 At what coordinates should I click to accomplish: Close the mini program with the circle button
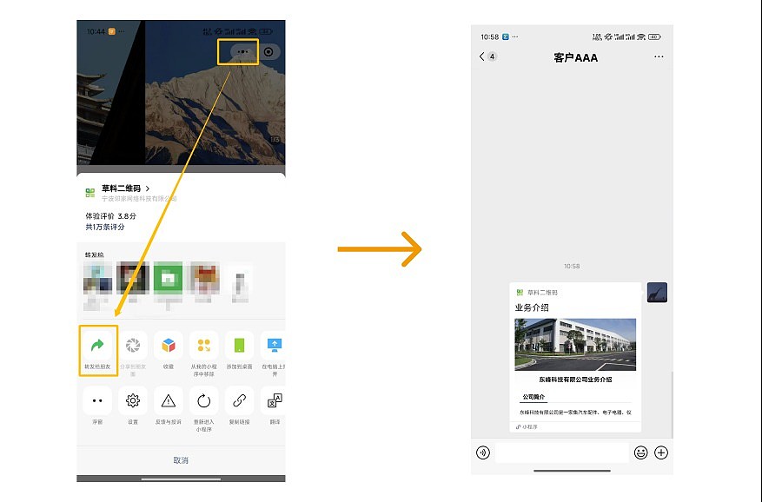[x=268, y=51]
